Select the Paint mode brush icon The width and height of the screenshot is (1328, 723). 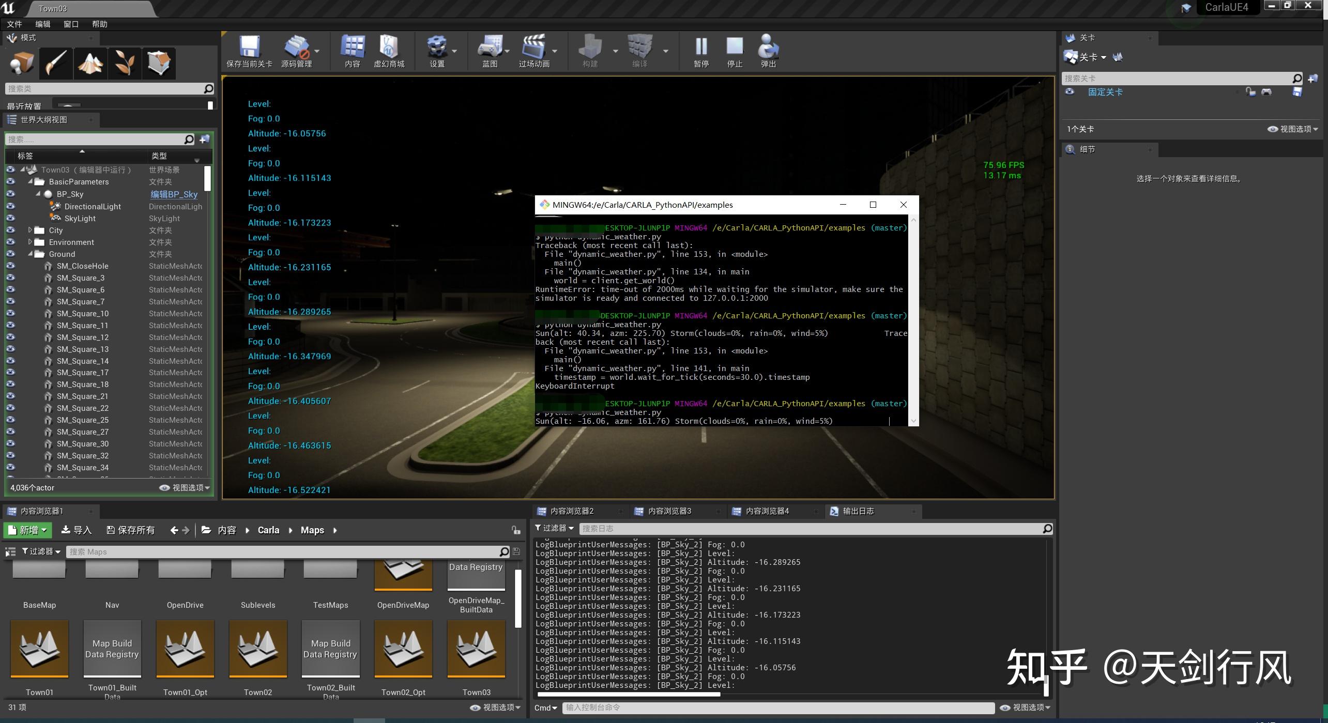56,64
